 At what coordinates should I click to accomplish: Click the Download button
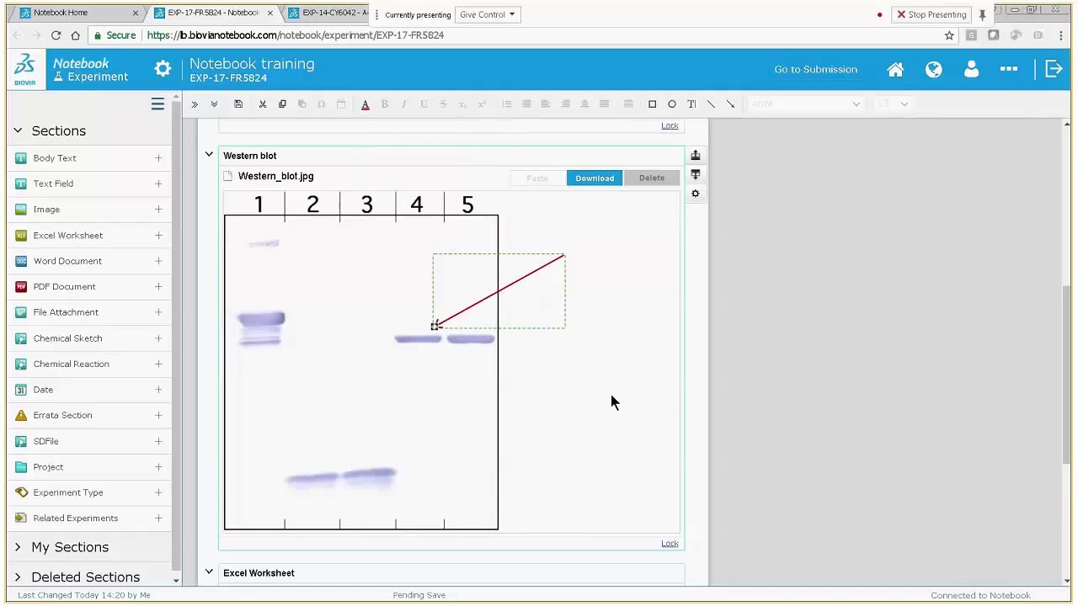click(x=595, y=178)
